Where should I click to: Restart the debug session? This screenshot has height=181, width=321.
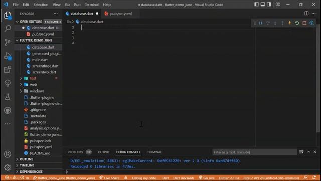(x=297, y=23)
